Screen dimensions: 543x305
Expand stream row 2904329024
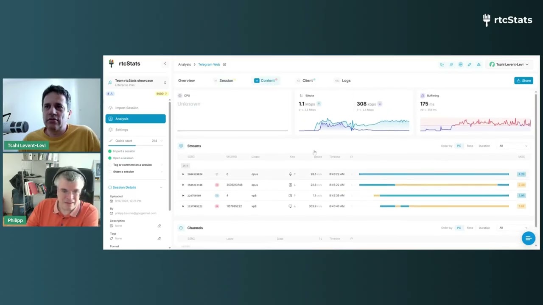(x=183, y=174)
